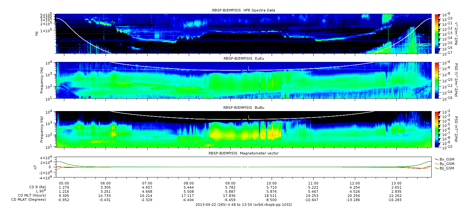The image size is (463, 210).
Task: Click the date and orbit caption text
Action: (x=243, y=205)
